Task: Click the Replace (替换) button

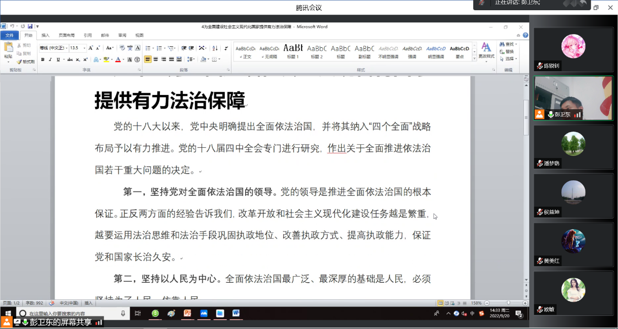Action: point(507,52)
